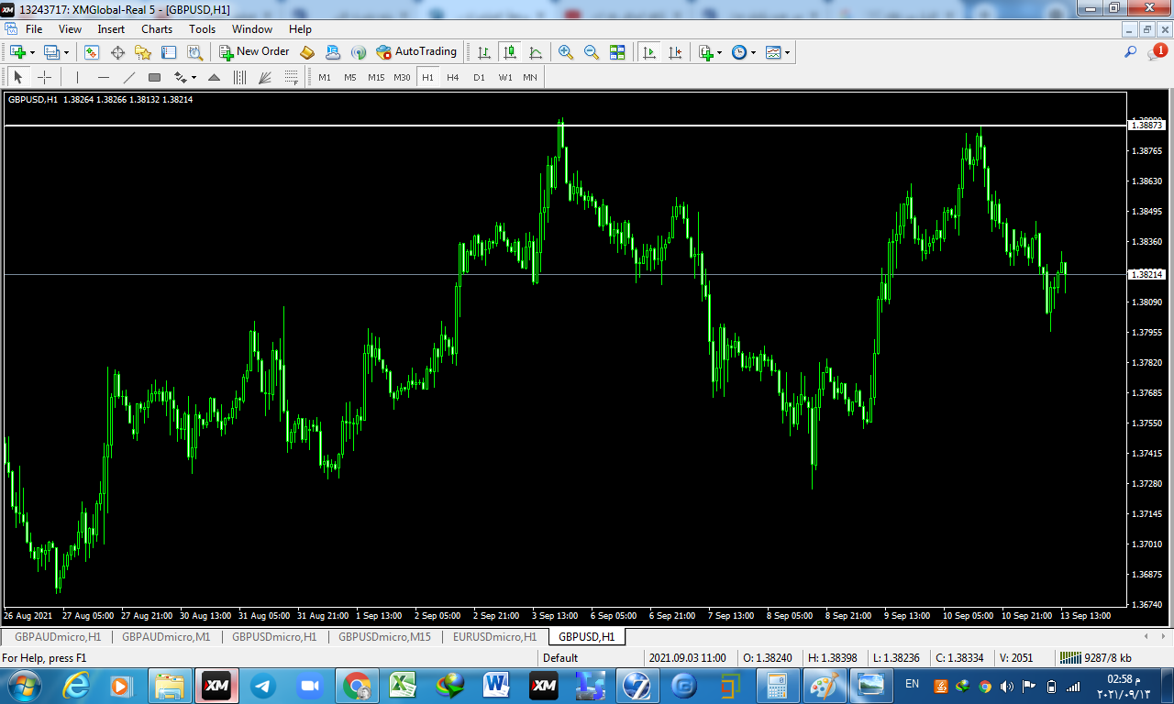Toggle the Chart Shift option
Image resolution: width=1174 pixels, height=704 pixels.
coord(675,52)
